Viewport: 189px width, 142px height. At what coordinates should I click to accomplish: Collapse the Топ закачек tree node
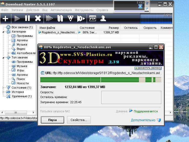[3, 58]
